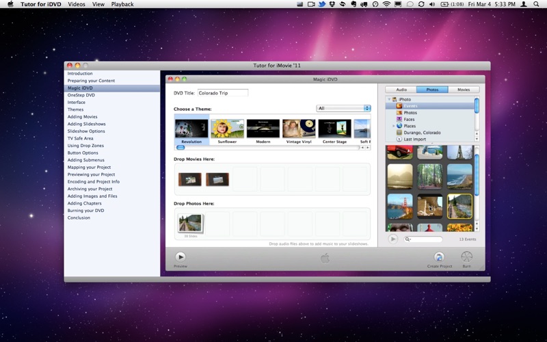
Task: Click the Burn disc icon
Action: (x=466, y=257)
